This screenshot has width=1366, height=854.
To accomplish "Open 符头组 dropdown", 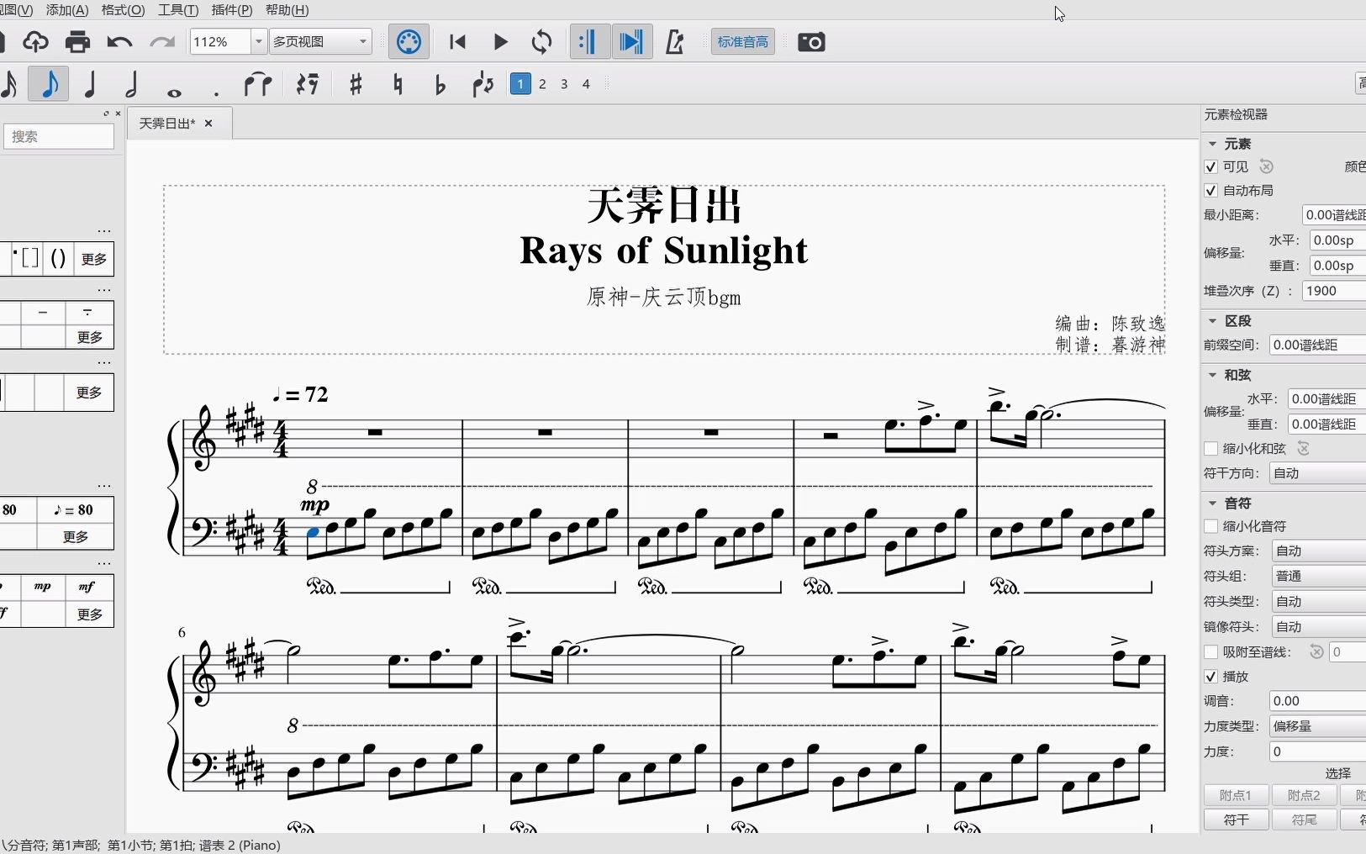I will (x=1319, y=577).
